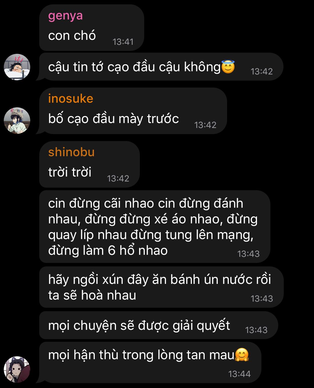Image resolution: width=314 pixels, height=388 pixels.
Task: Select the "con chó" message bubble
Action: pos(92,28)
